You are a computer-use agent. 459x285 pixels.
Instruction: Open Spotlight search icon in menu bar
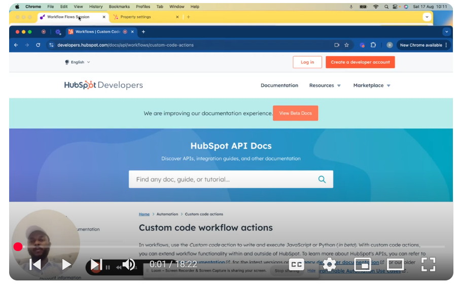[386, 7]
